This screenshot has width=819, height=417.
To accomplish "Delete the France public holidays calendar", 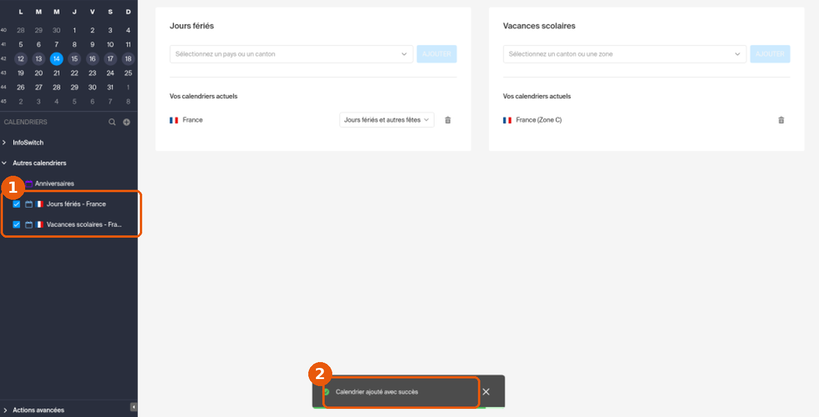I will click(x=448, y=120).
